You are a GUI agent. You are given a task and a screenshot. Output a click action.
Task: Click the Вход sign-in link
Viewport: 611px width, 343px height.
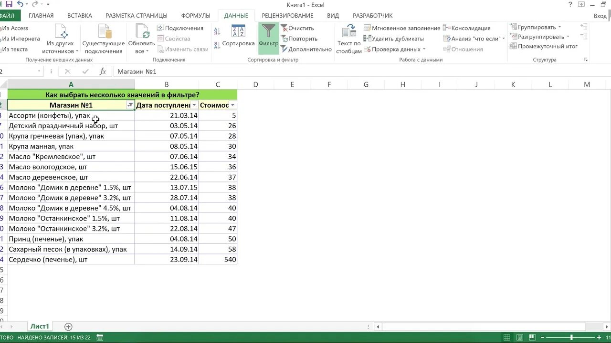pyautogui.click(x=600, y=16)
